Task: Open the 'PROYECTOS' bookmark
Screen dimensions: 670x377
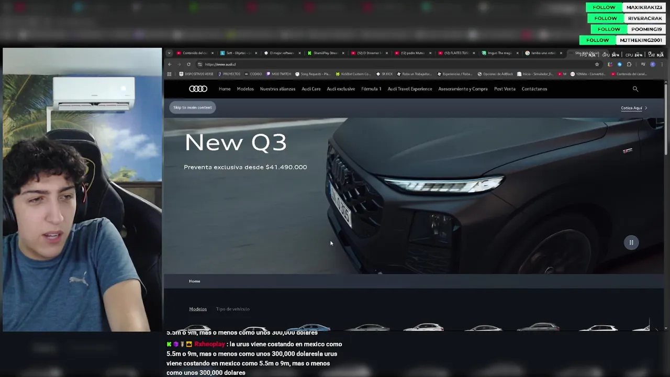Action: [229, 74]
